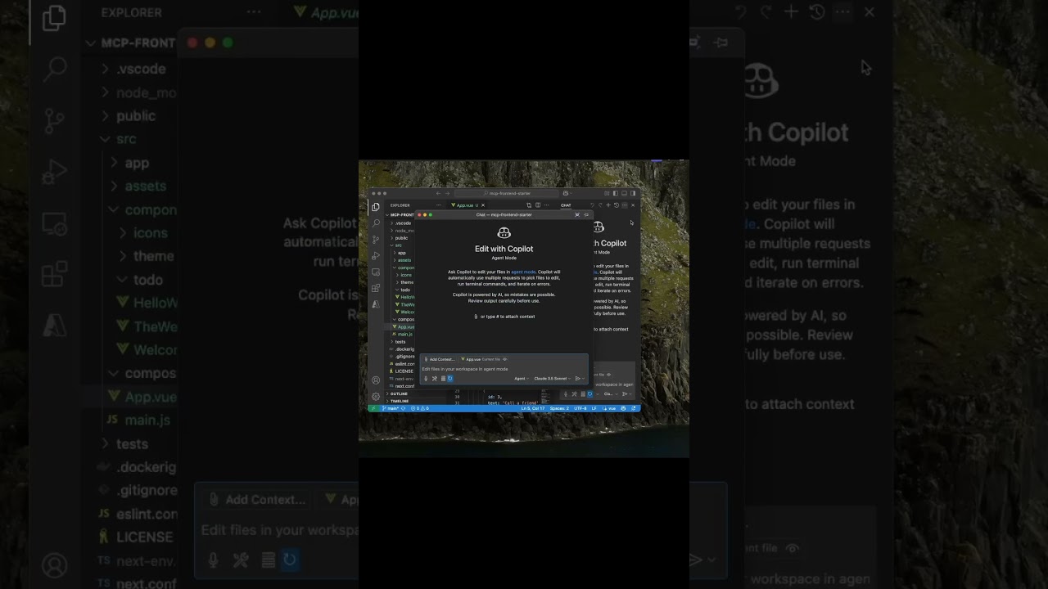Image resolution: width=1048 pixels, height=589 pixels.
Task: Open editor More Actions ellipsis
Action: click(x=546, y=205)
